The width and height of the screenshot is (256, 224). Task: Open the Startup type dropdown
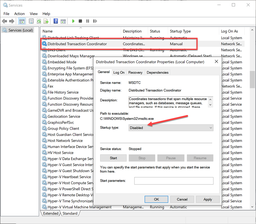tap(171, 128)
